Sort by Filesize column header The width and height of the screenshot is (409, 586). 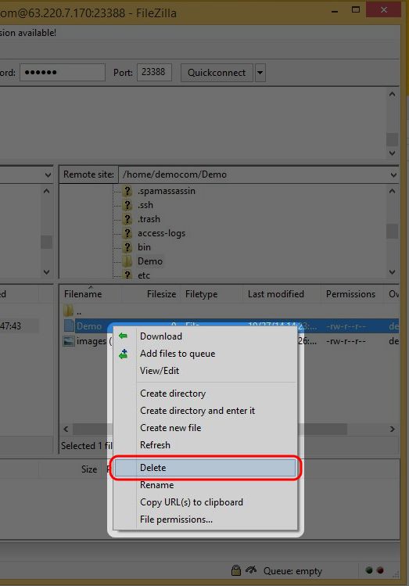click(x=151, y=294)
